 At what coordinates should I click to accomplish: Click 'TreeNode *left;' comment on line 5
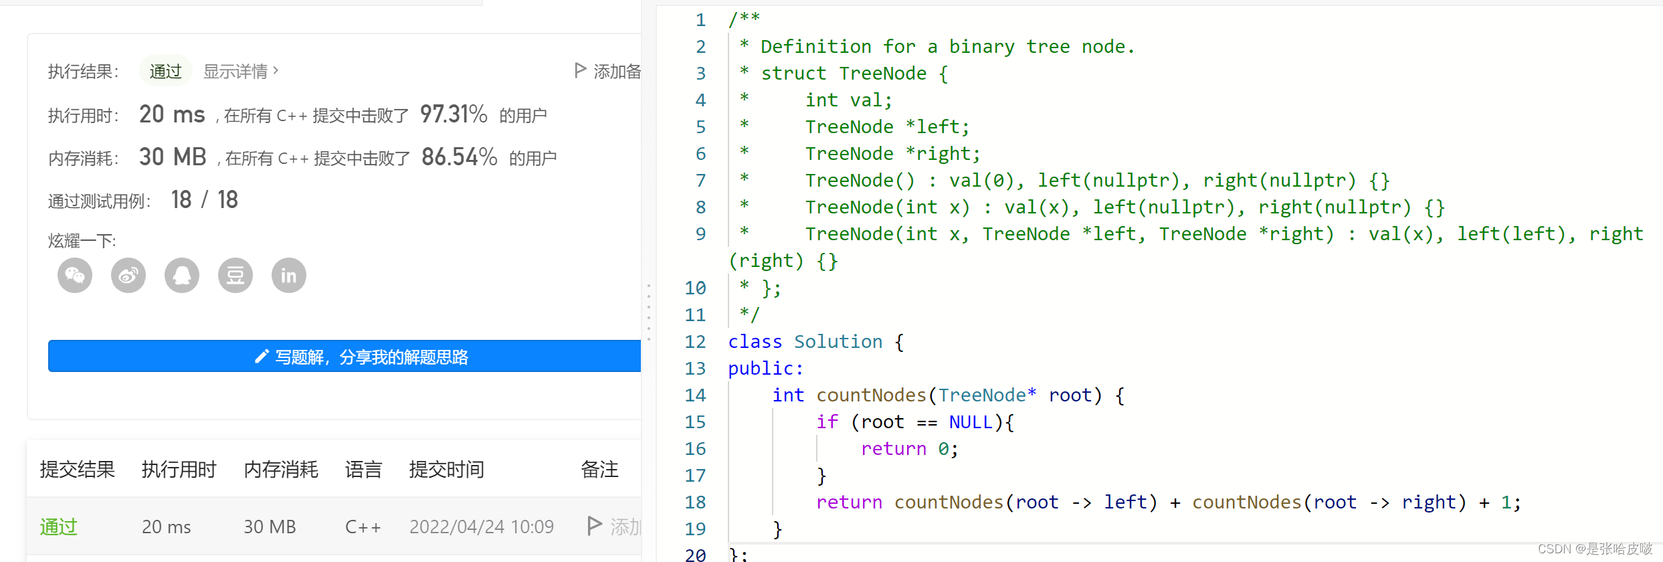click(x=887, y=126)
